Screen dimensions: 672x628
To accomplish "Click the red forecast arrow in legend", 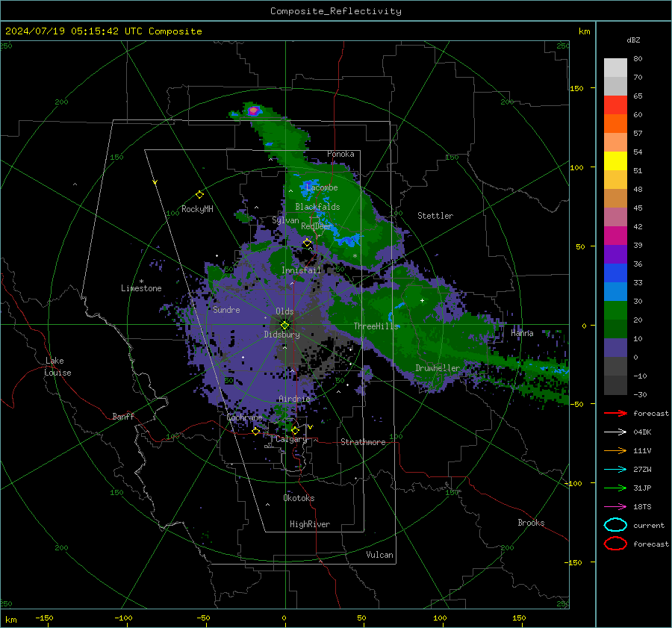I will pos(615,413).
